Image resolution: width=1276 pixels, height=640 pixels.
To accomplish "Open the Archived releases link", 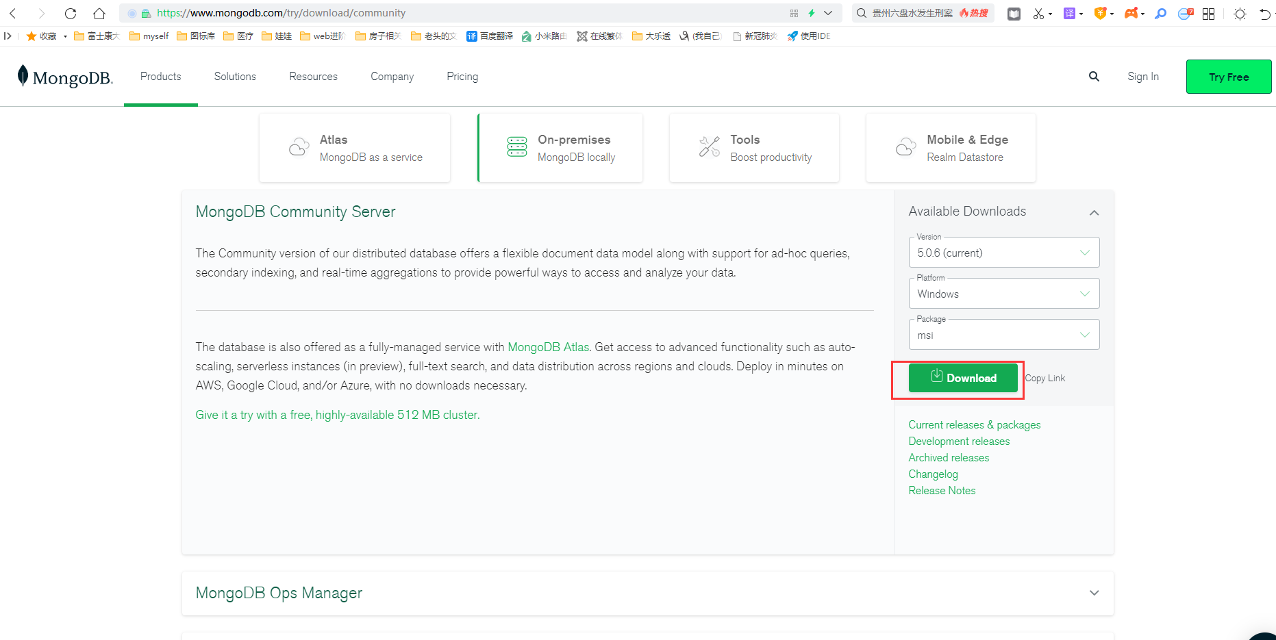I will [x=949, y=458].
